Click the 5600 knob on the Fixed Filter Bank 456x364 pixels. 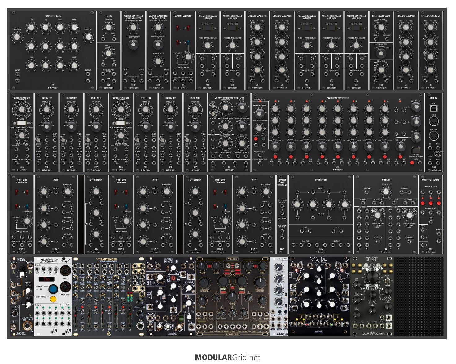coord(74,65)
